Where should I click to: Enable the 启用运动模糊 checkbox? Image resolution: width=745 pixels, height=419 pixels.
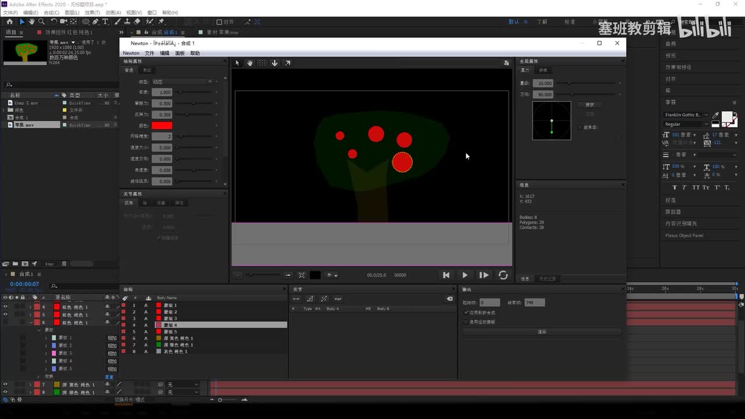tap(466, 322)
